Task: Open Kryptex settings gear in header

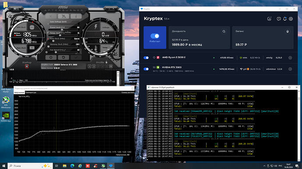Action: (291, 19)
